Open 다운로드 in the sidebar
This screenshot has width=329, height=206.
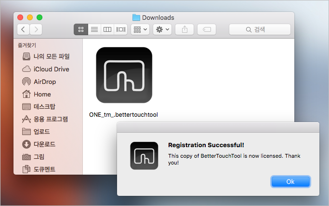(48, 144)
